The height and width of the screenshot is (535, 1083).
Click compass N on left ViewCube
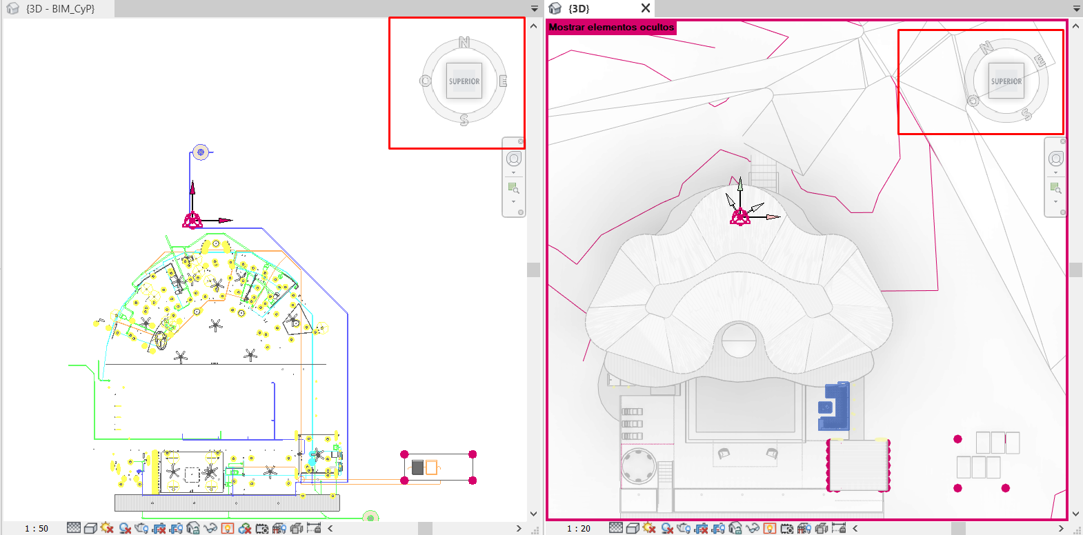coord(464,43)
